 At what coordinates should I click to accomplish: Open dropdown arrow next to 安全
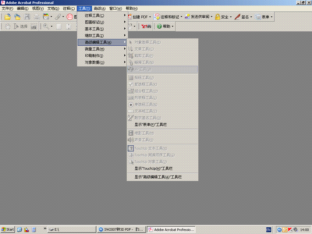231,17
